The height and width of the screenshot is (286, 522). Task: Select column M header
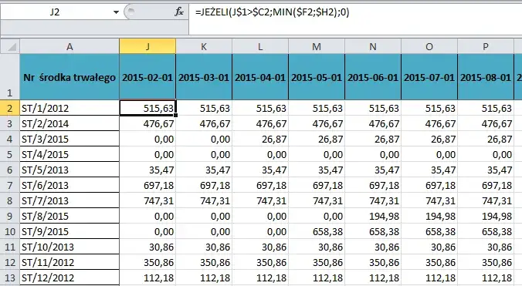[x=317, y=46]
